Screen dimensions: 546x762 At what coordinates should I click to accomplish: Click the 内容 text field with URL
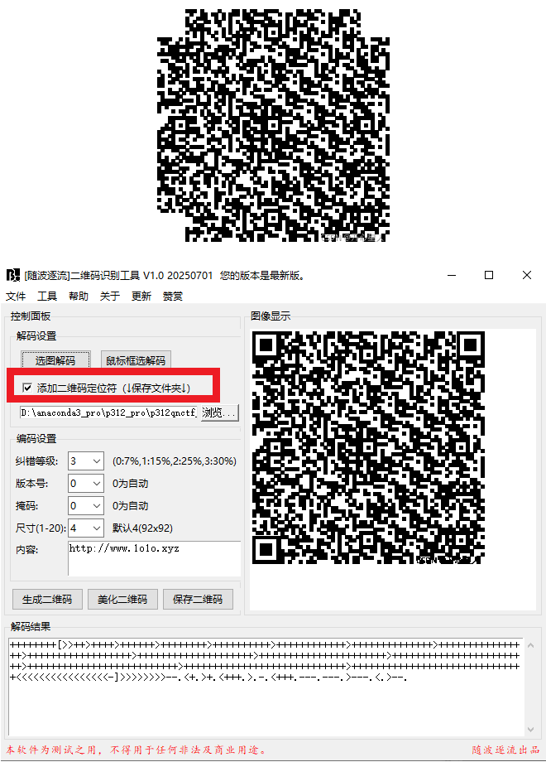pyautogui.click(x=155, y=558)
